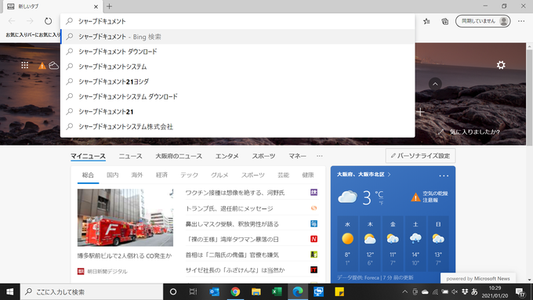This screenshot has width=533, height=300.
Task: Open the browser settings and more menu
Action: [521, 21]
